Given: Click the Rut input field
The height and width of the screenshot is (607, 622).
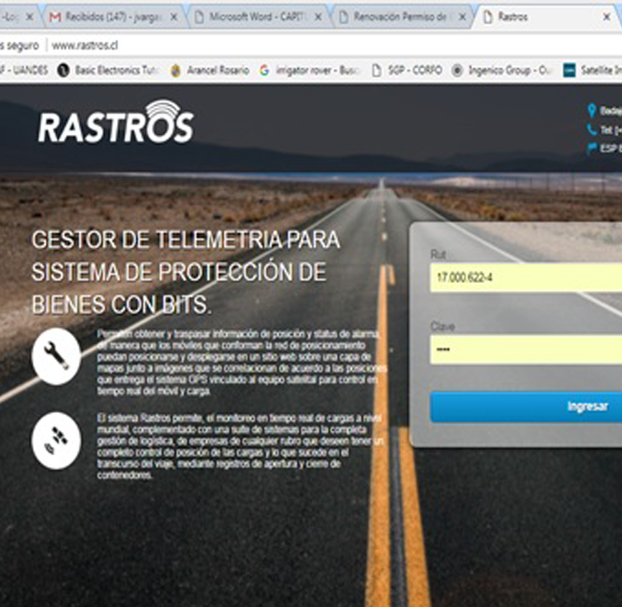Looking at the screenshot, I should point(526,277).
